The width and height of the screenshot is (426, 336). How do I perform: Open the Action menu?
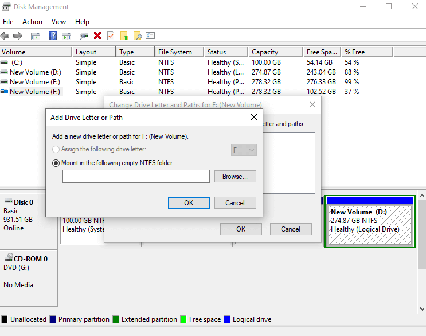pos(32,22)
